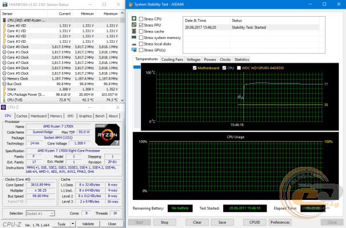This screenshot has width=346, height=228.
Task: Open the Socket #1 selection dropdown
Action: [x=52, y=213]
